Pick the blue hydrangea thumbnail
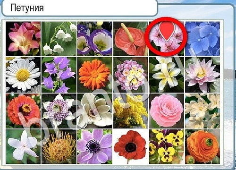236x170 pixels. pos(202,39)
